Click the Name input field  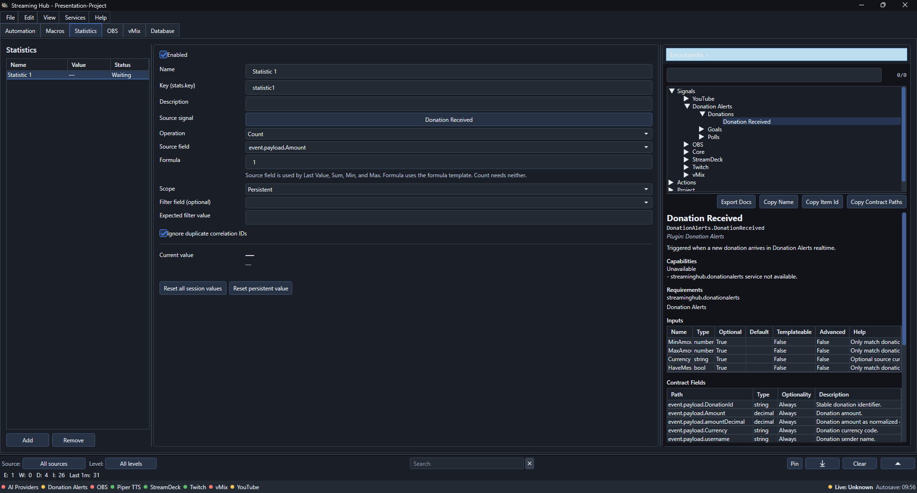(x=448, y=71)
